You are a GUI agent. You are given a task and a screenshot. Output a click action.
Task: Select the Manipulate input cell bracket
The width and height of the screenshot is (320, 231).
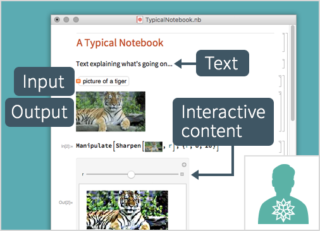click(280, 146)
